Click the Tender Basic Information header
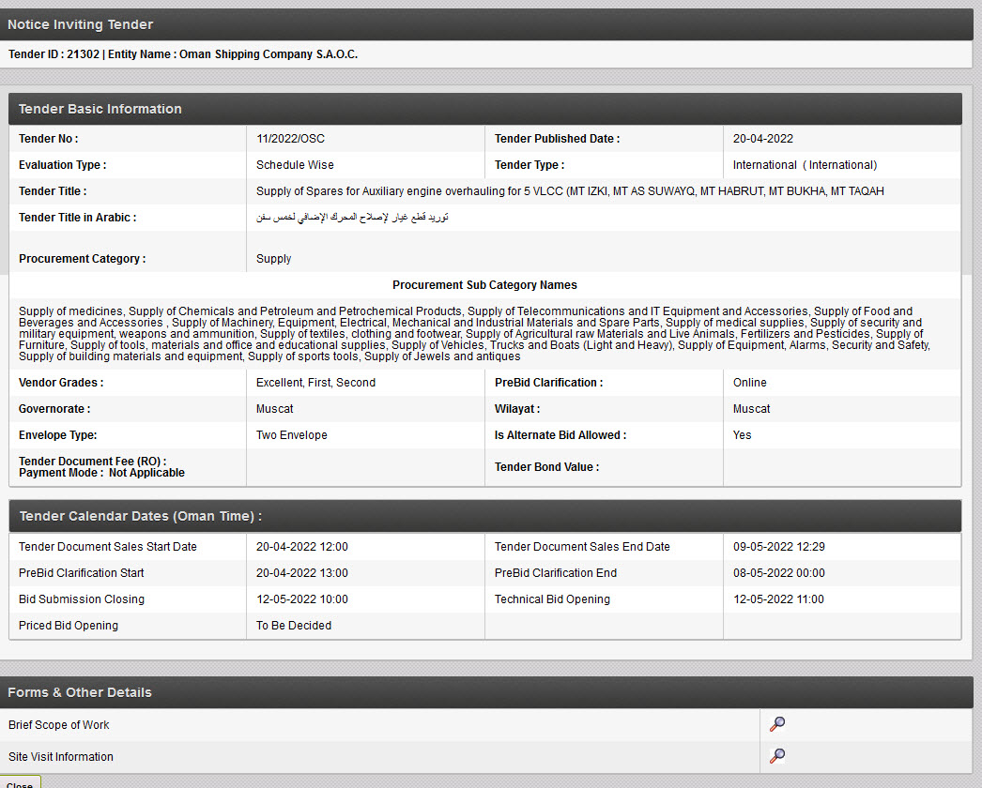The height and width of the screenshot is (788, 982). click(x=100, y=109)
